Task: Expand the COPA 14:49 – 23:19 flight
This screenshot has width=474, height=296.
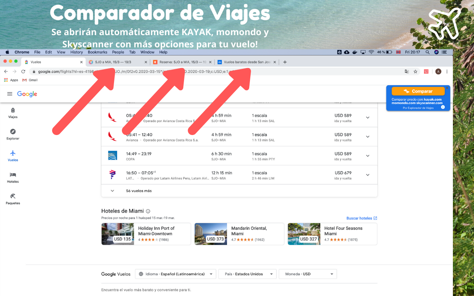Action: pos(368,156)
